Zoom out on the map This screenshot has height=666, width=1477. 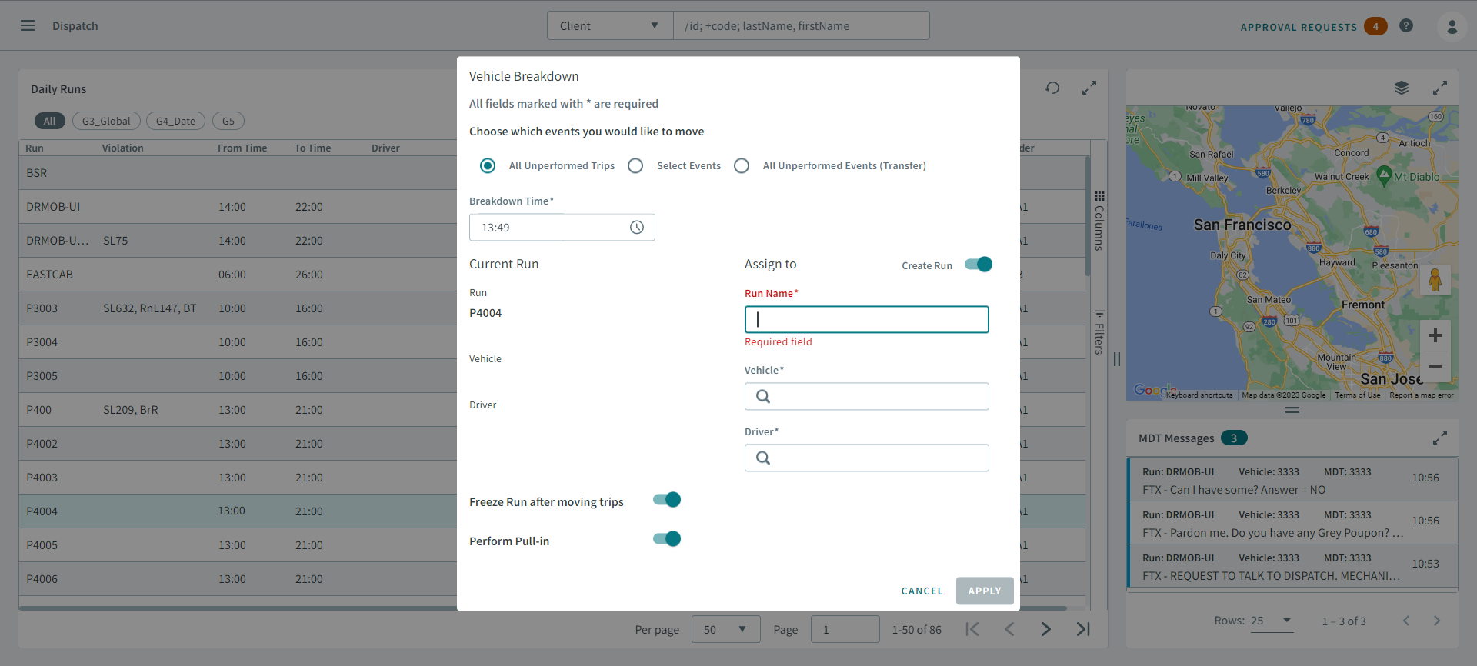[1435, 367]
